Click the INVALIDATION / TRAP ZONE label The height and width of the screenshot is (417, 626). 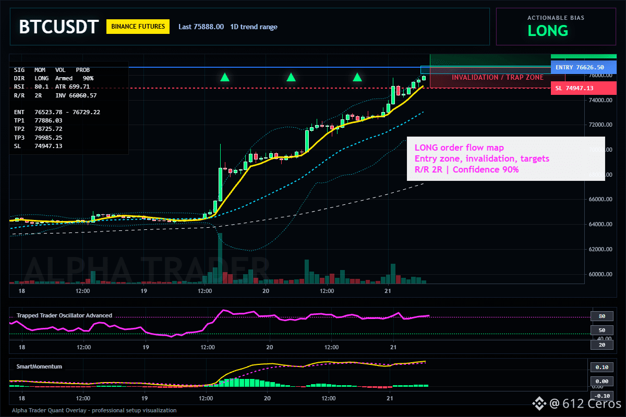click(x=498, y=77)
